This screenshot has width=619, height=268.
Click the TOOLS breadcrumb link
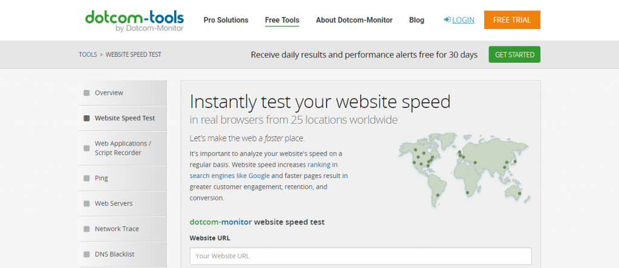pos(88,54)
